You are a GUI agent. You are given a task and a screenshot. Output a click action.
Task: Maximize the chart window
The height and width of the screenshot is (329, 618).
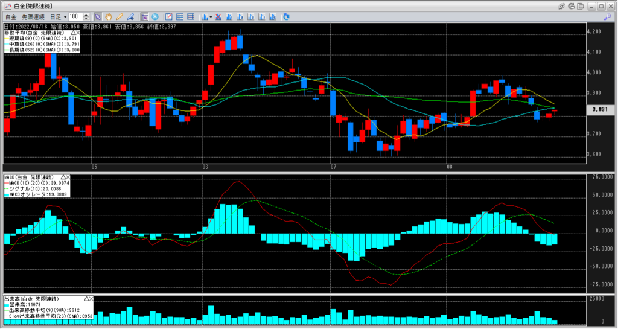tap(602, 6)
